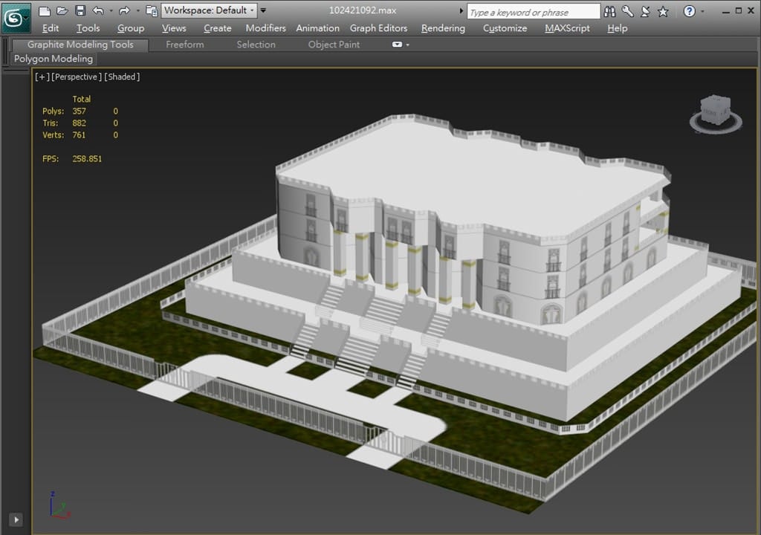Switch to the Freeform ribbon tab
Image resolution: width=761 pixels, height=535 pixels.
(x=184, y=45)
